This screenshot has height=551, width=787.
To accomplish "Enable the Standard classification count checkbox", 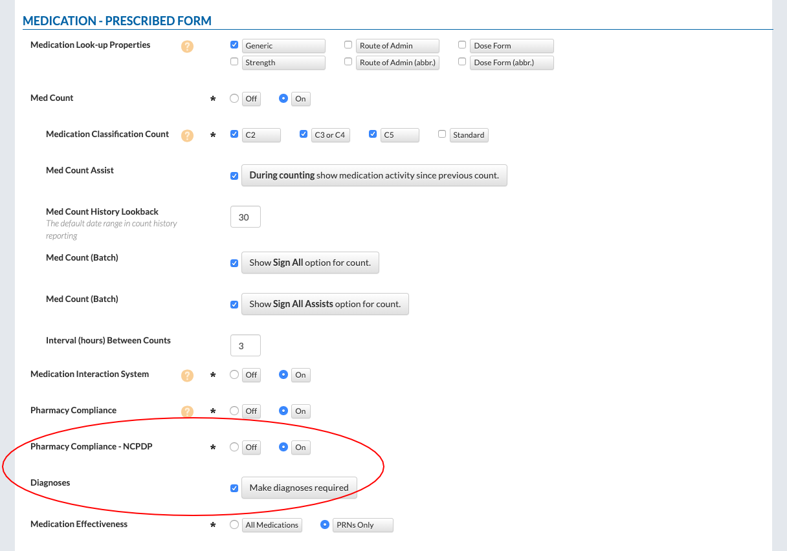I will tap(442, 135).
